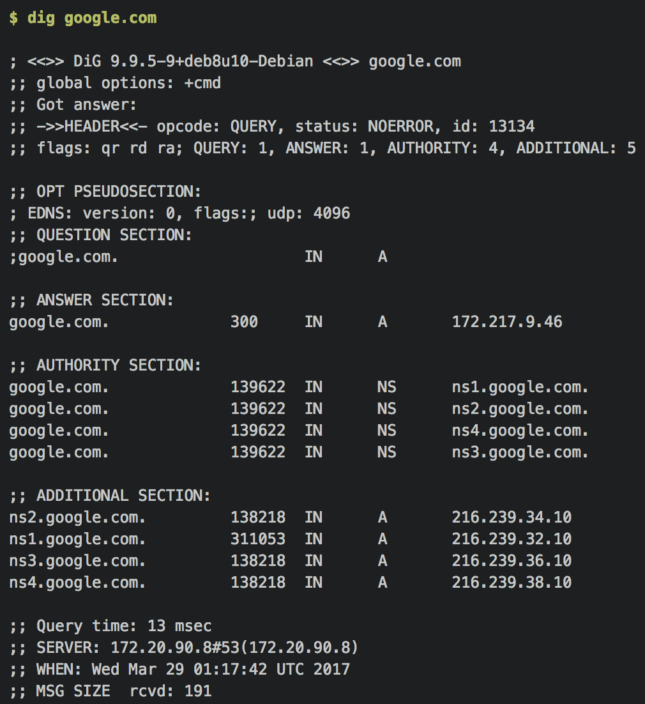Click the answer IP 172.217.9.46
The image size is (645, 704).
coord(507,322)
